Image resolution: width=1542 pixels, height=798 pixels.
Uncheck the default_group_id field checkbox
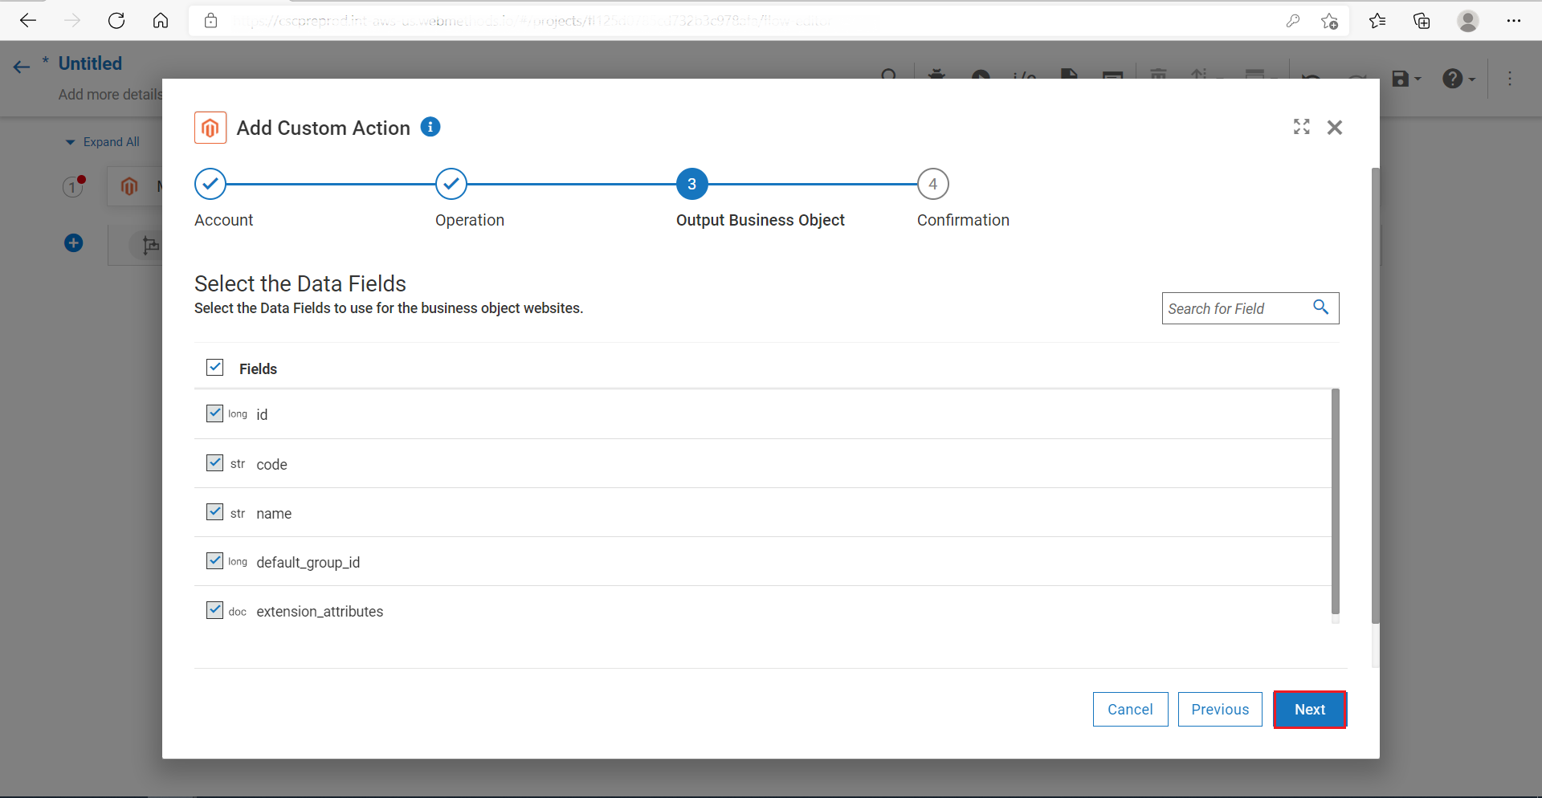[214, 560]
